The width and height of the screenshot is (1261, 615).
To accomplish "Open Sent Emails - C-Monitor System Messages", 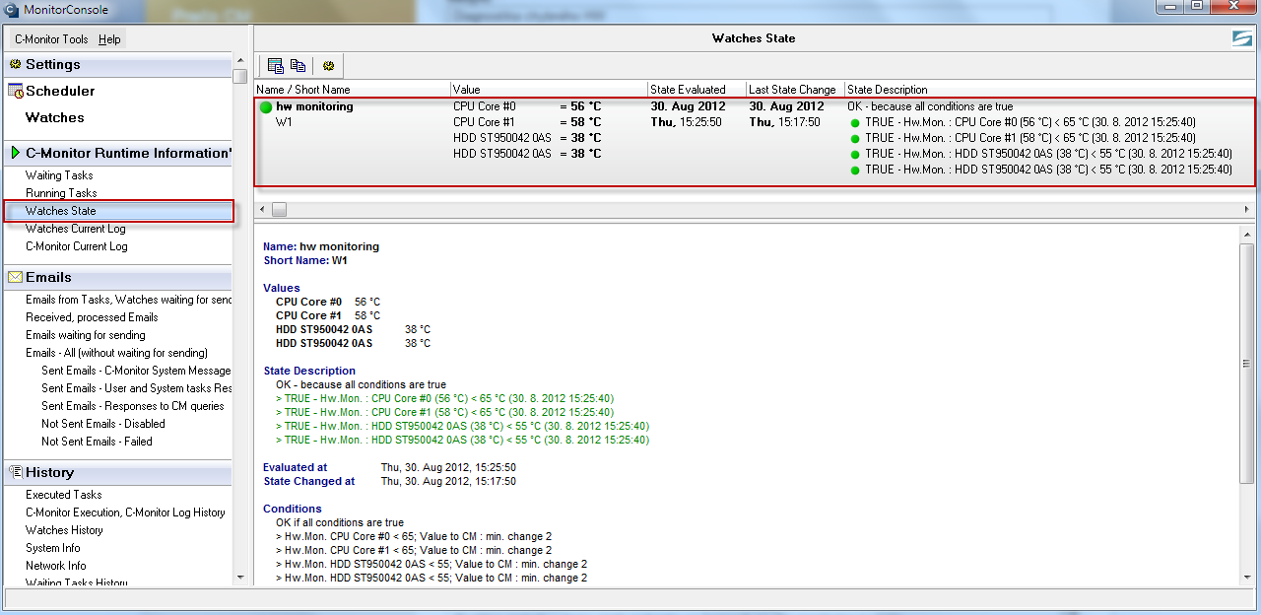I will click(x=136, y=371).
